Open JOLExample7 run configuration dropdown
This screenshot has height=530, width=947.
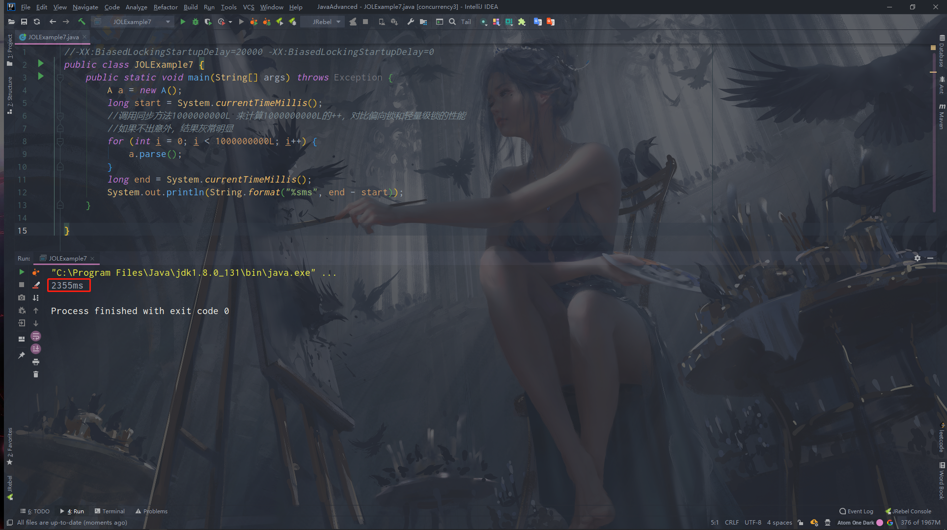coord(133,22)
